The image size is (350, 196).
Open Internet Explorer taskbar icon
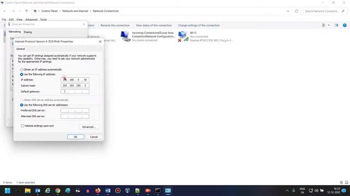(48, 191)
